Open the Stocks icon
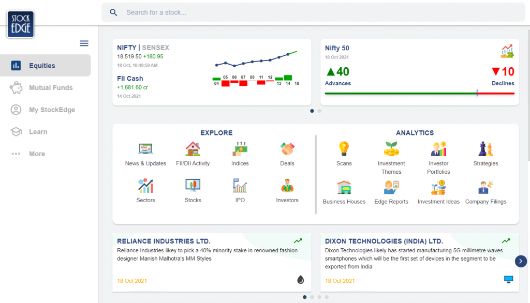Screen dimensions: 530x303 (193, 186)
